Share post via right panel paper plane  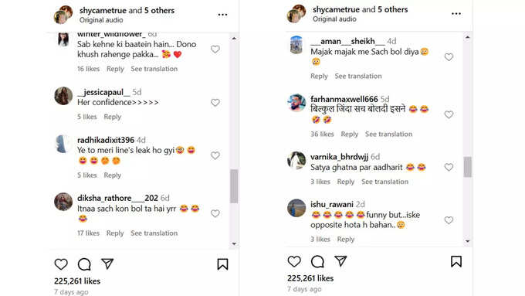340,261
